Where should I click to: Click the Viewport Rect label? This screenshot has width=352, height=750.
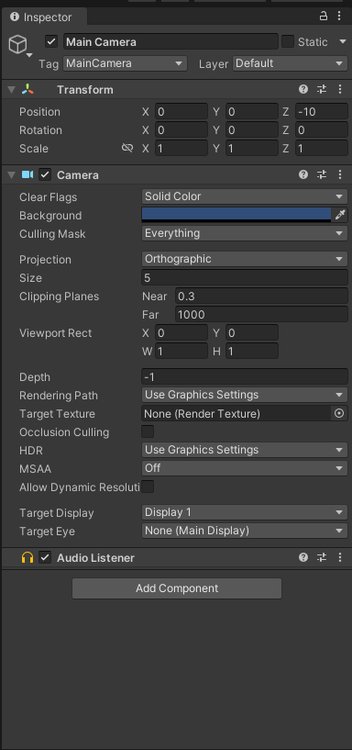[x=55, y=333]
